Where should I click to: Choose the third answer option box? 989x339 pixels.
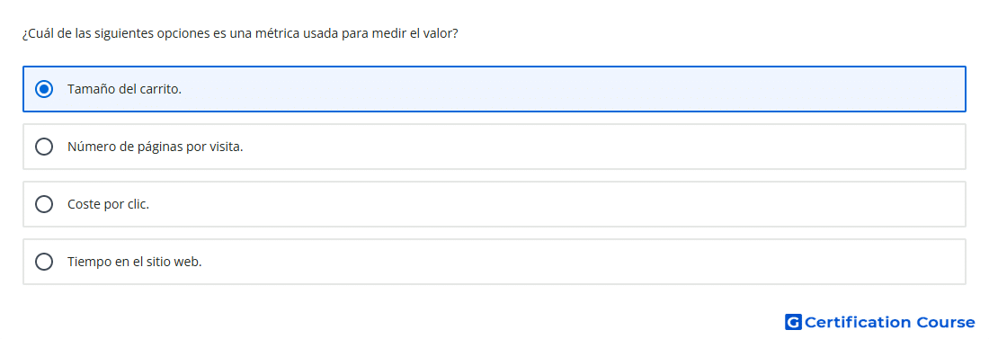(x=494, y=204)
